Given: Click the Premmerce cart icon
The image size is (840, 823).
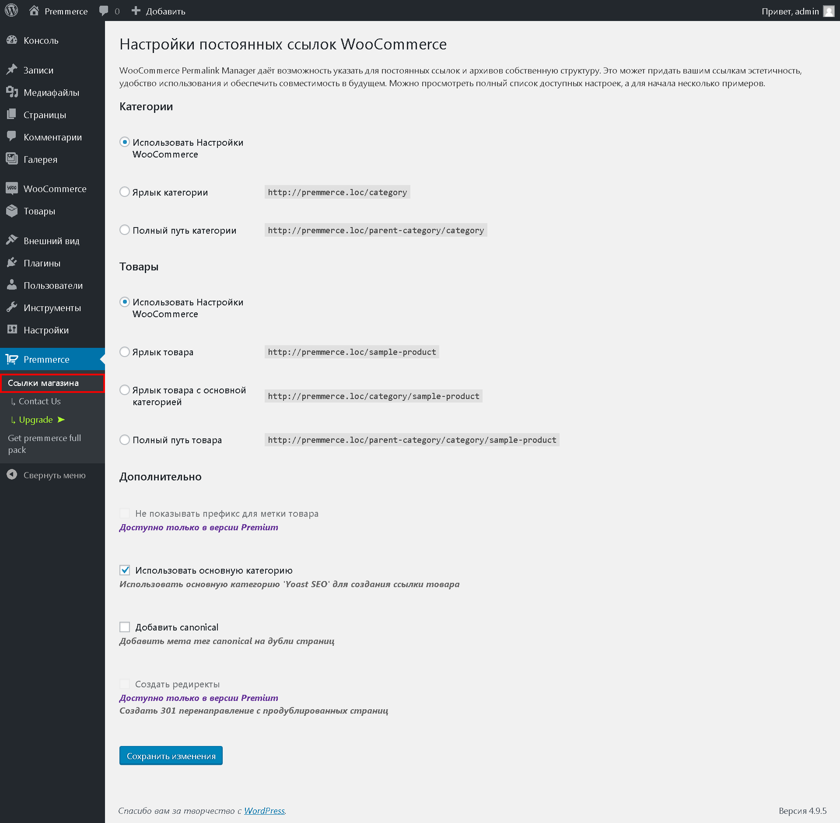Looking at the screenshot, I should pos(12,359).
